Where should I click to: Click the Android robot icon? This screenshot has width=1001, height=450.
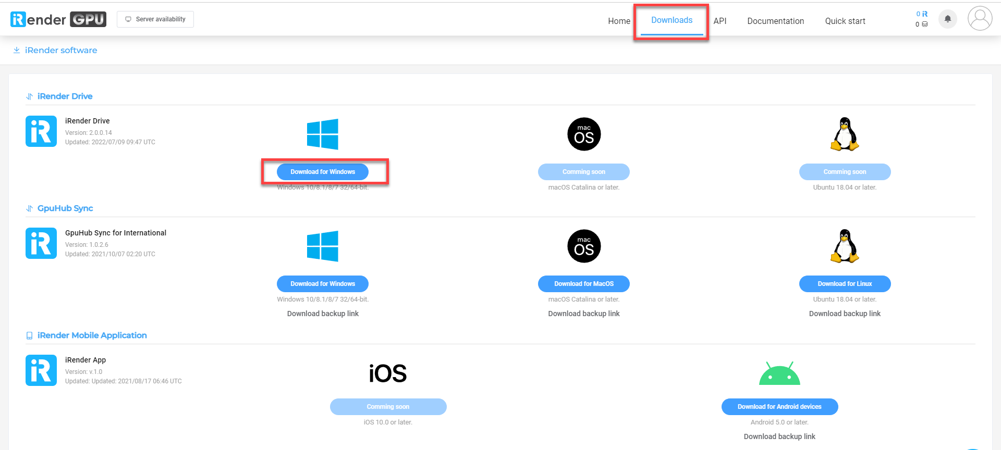coord(779,373)
